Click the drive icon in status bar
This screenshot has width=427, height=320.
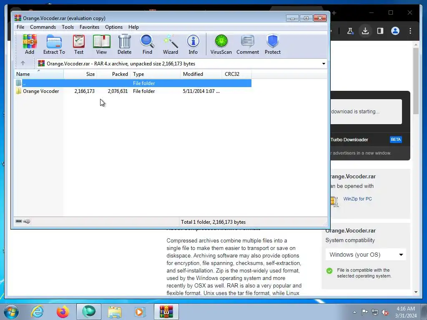(x=18, y=221)
